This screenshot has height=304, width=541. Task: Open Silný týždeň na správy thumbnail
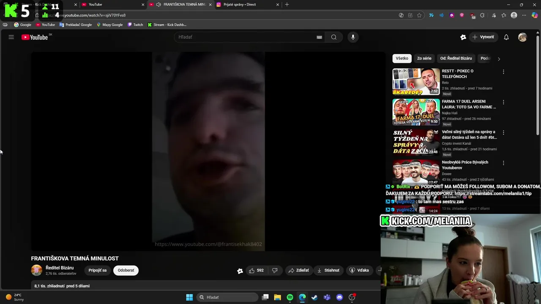coord(416,142)
